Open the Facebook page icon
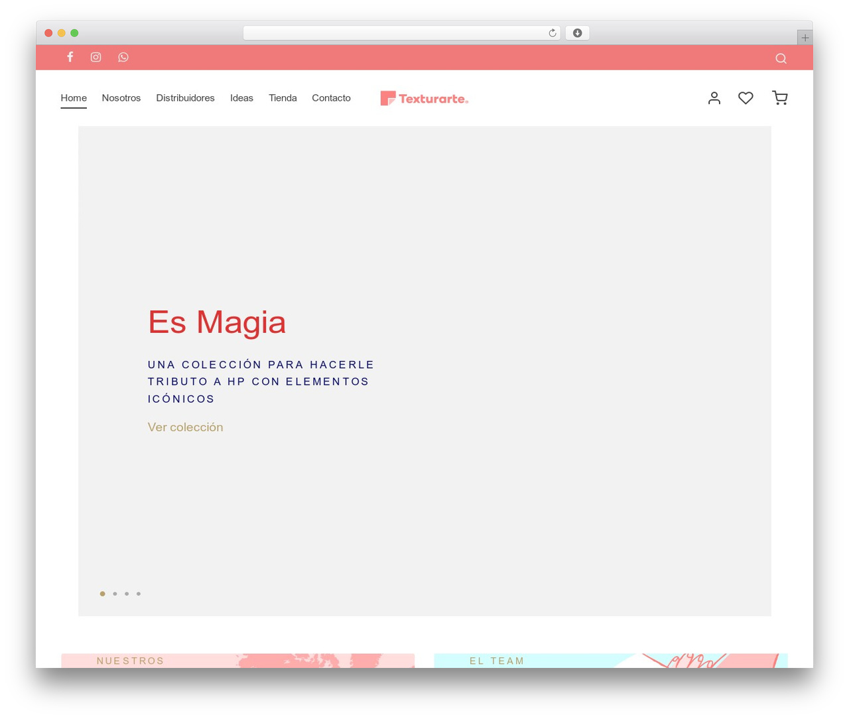This screenshot has height=719, width=849. click(x=70, y=57)
